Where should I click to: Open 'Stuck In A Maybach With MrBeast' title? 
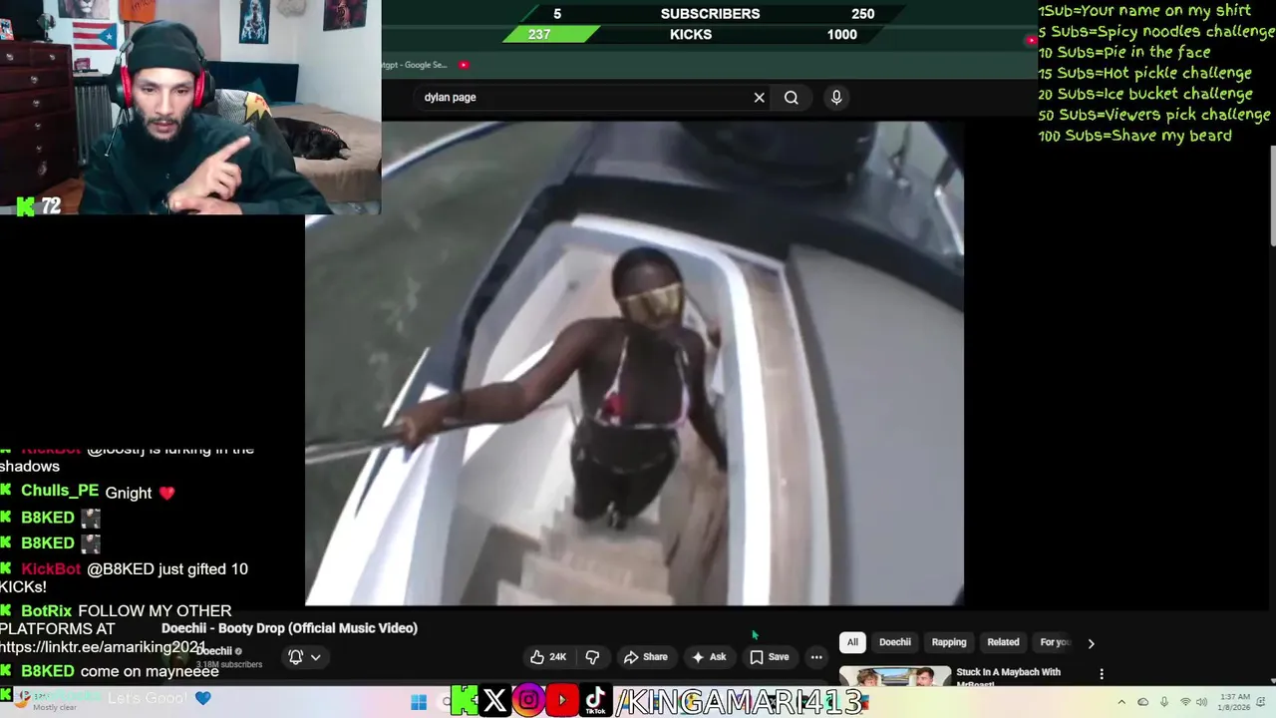(x=1008, y=678)
